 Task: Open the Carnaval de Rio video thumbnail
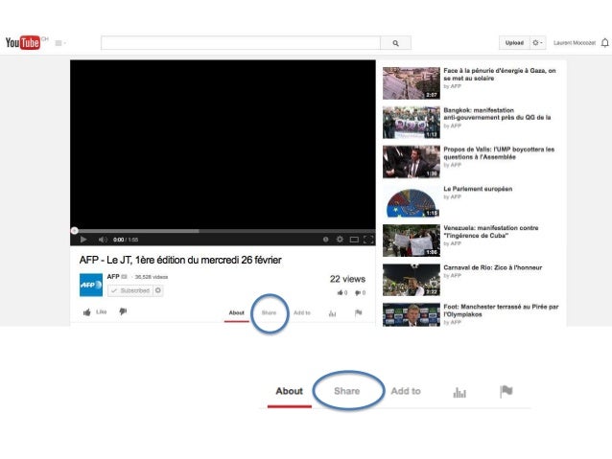click(411, 280)
